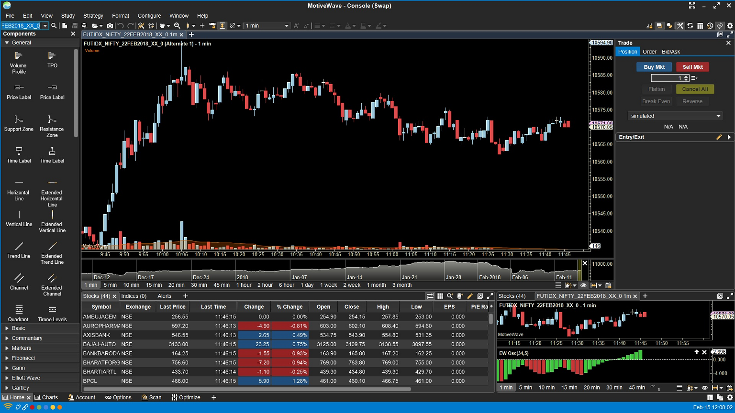Viewport: 735px width, 413px height.
Task: Select the Volume Profile component
Action: (19, 63)
